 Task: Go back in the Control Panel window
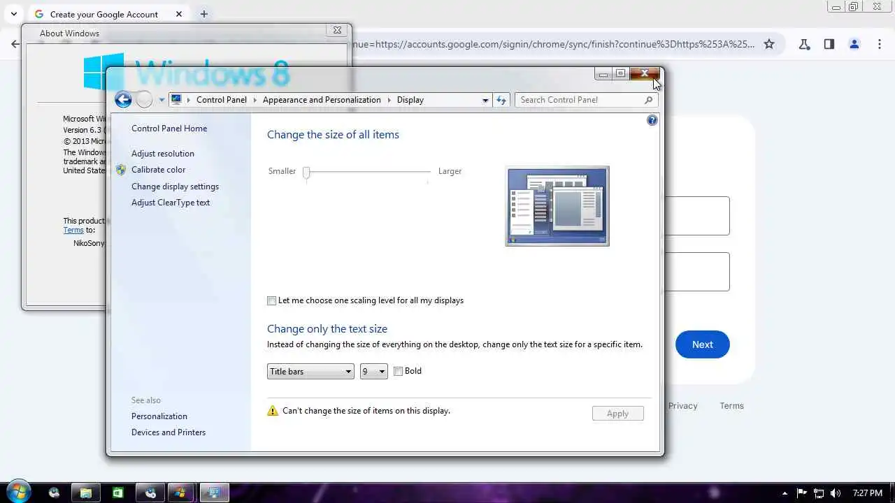(x=123, y=100)
